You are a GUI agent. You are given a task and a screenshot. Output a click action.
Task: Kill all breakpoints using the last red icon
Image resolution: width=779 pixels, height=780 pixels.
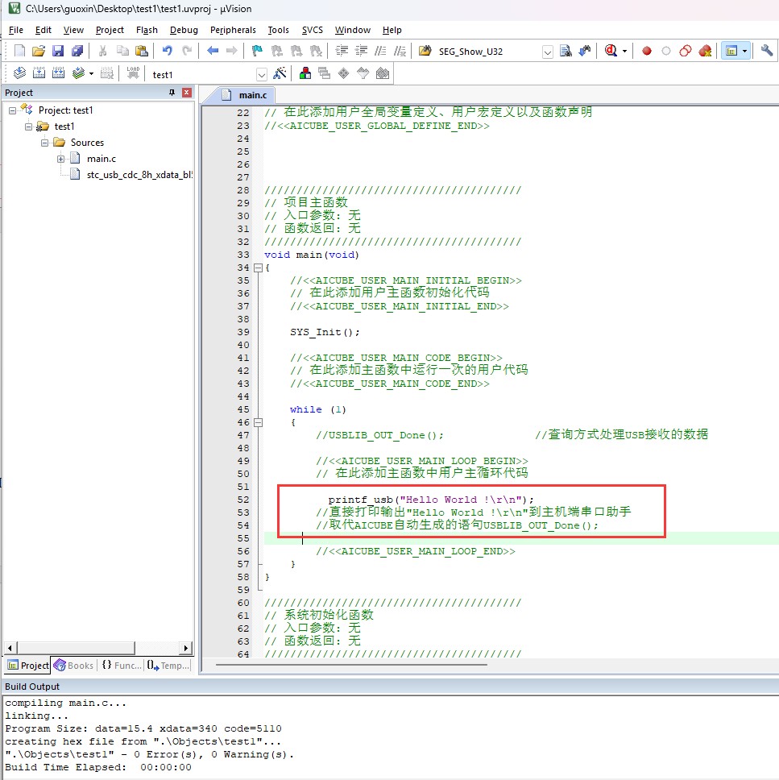coord(705,51)
